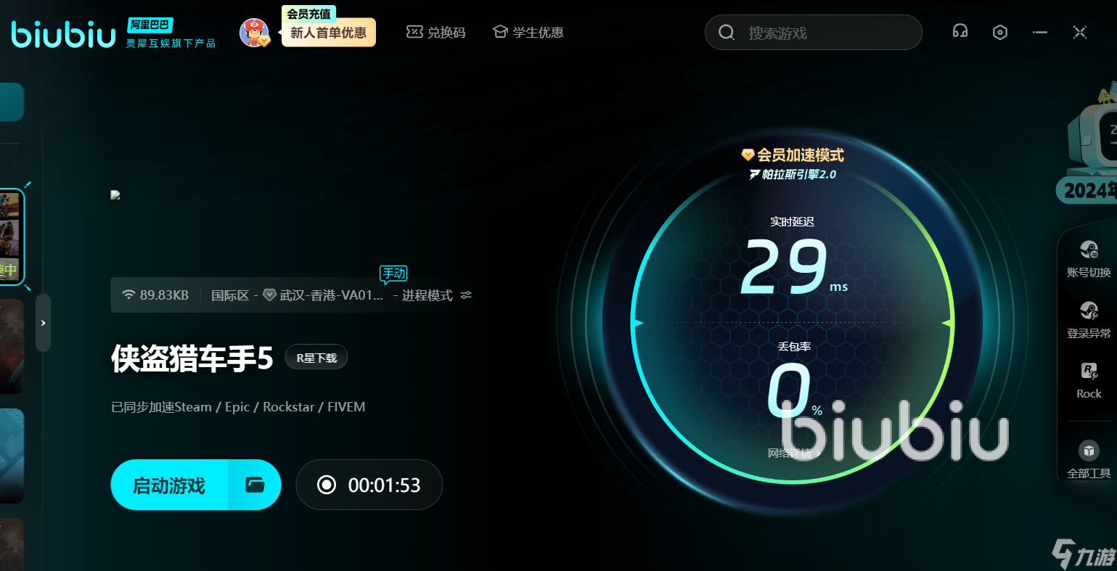The image size is (1117, 571).
Task: Click the R星下载 button
Action: (316, 358)
